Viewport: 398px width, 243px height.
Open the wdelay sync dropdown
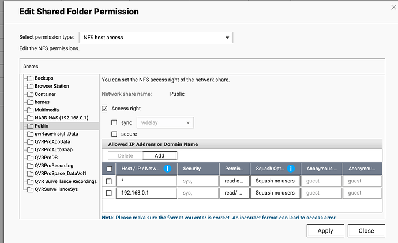tap(164, 122)
